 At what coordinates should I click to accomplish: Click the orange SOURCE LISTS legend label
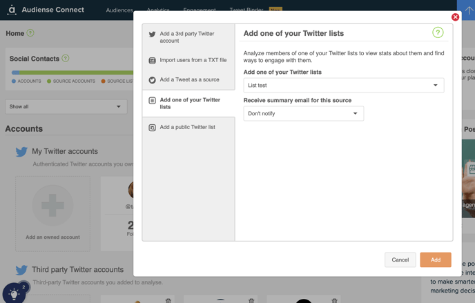[120, 81]
